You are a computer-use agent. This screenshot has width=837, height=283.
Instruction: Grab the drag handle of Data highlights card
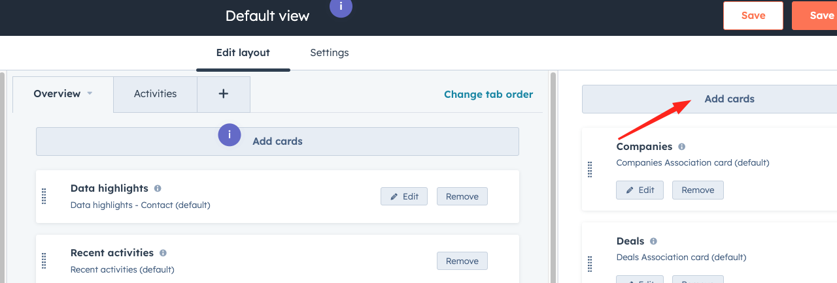44,196
